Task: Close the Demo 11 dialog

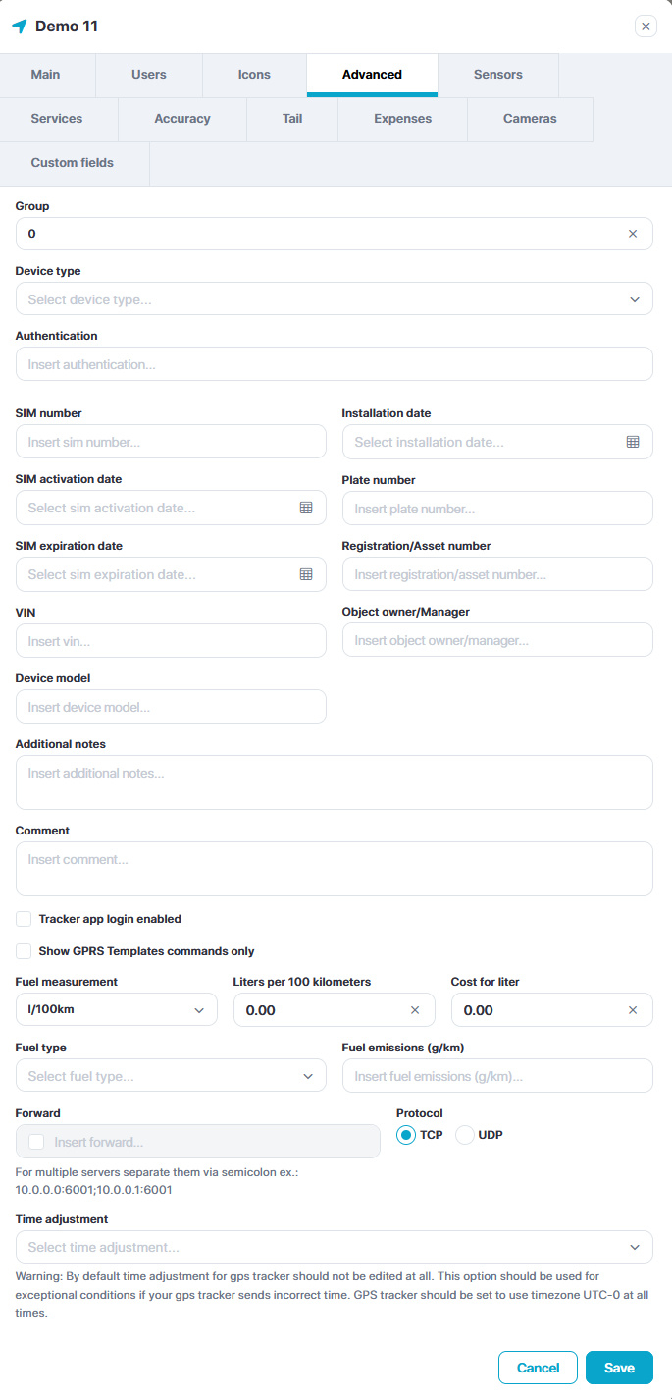Action: 646,27
